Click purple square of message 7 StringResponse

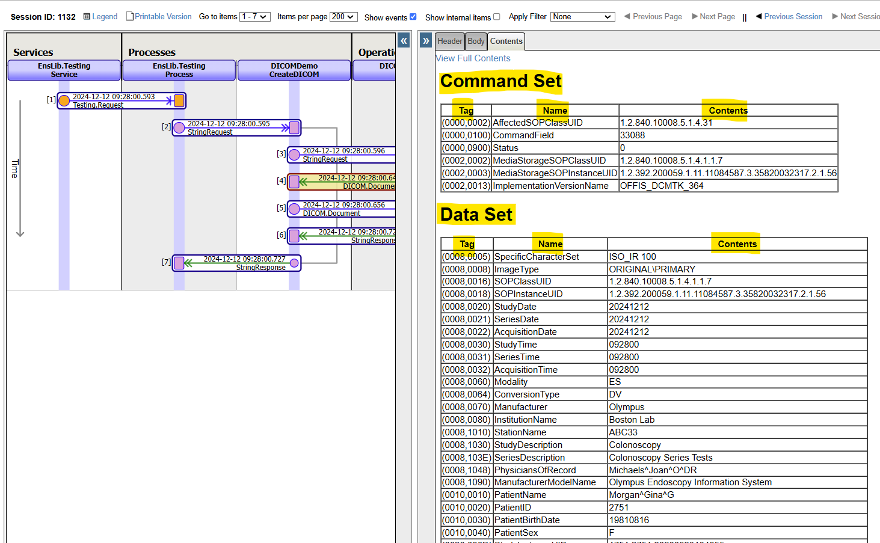(x=179, y=263)
